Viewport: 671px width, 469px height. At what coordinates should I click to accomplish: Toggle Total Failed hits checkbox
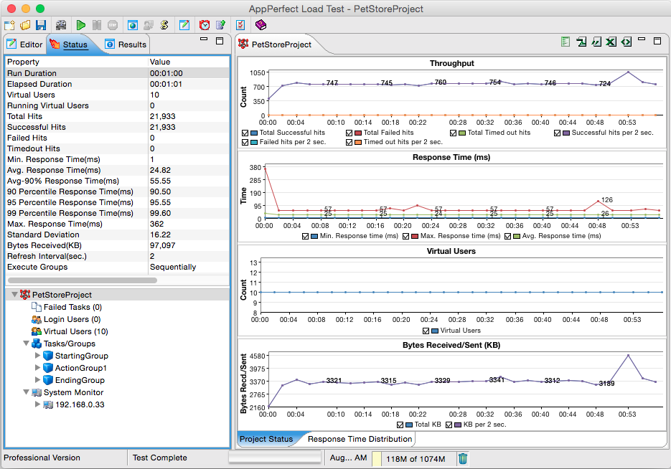tap(349, 133)
